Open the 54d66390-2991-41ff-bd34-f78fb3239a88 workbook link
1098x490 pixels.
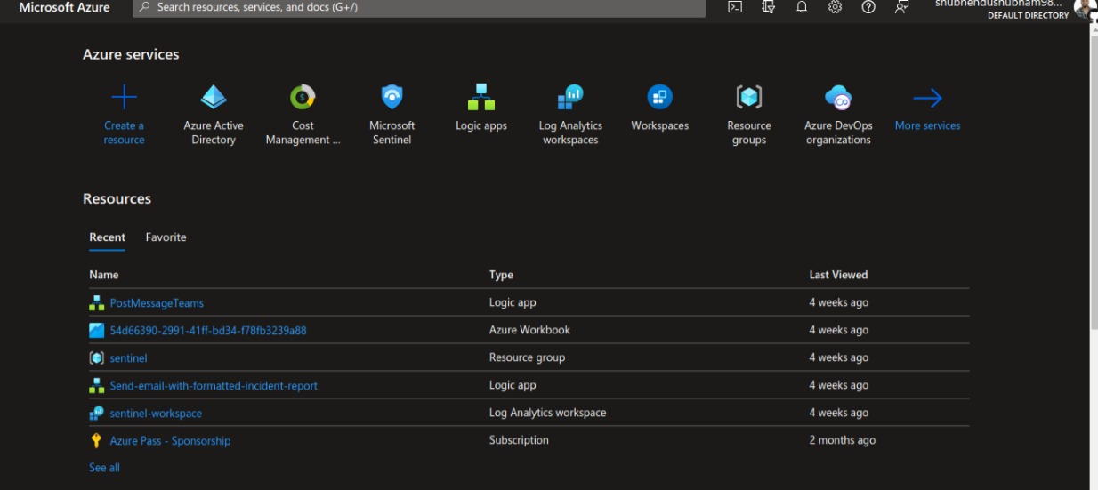208,331
